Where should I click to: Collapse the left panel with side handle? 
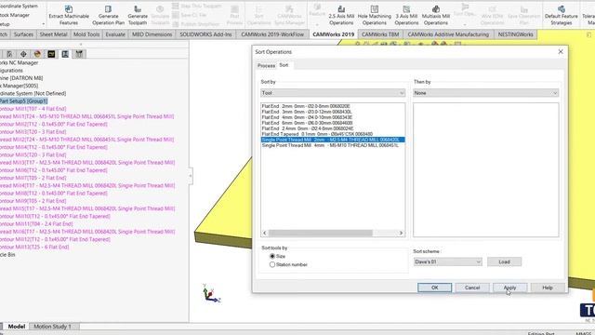(x=191, y=176)
